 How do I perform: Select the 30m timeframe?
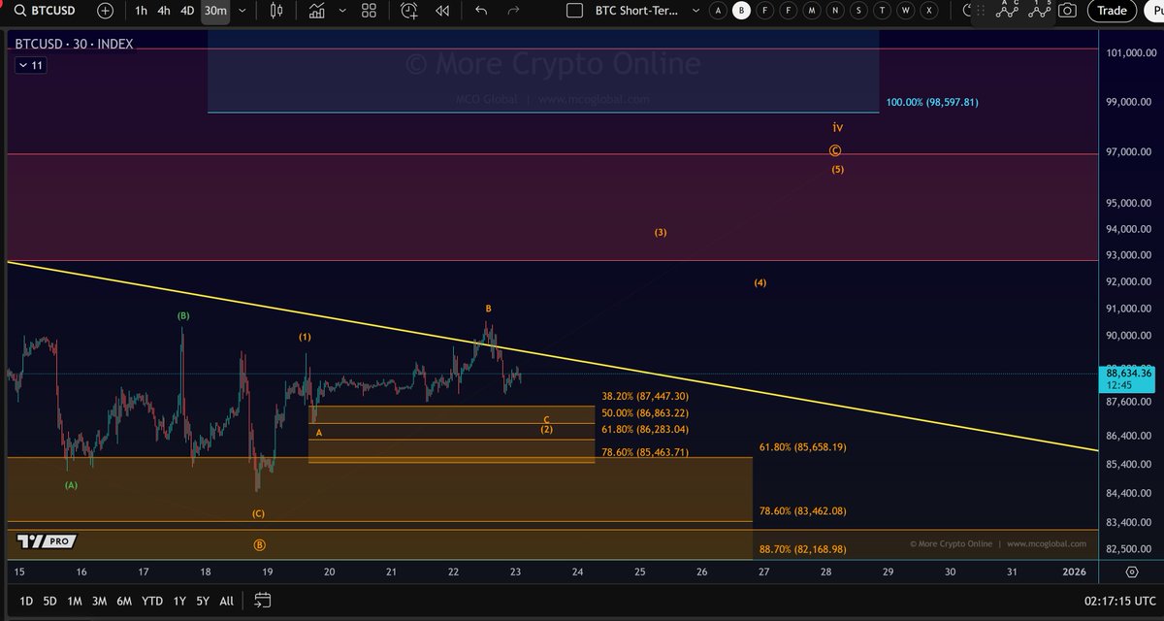(215, 11)
